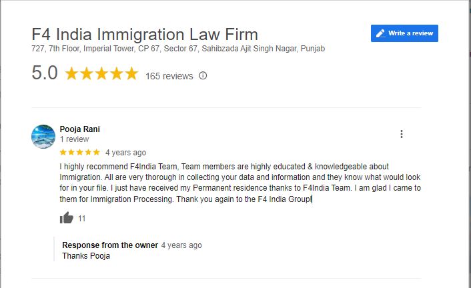This screenshot has height=288, width=471.
Task: Click Pooja Rani's five-star review rating
Action: (x=79, y=152)
